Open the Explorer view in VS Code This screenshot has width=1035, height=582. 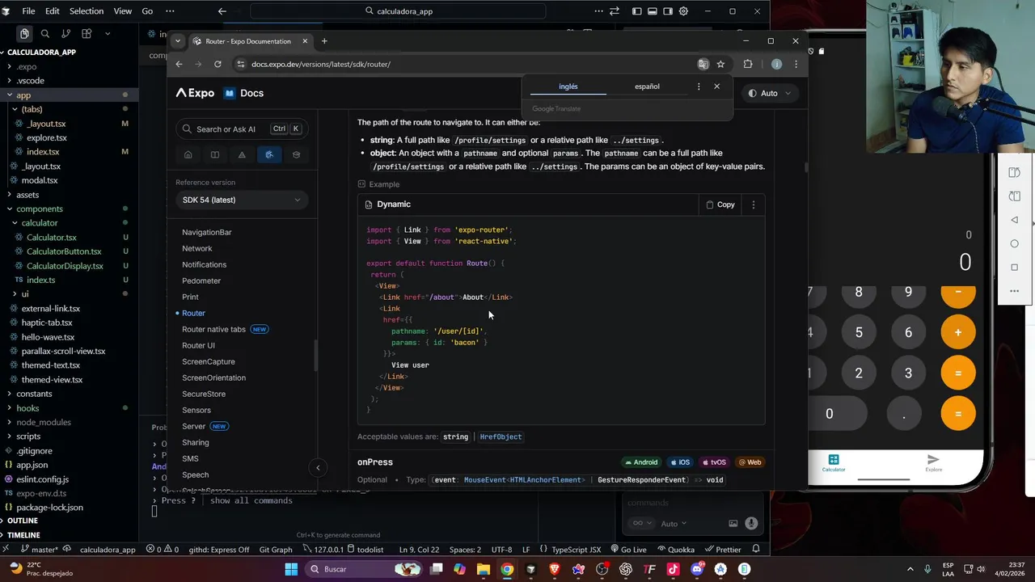(24, 33)
